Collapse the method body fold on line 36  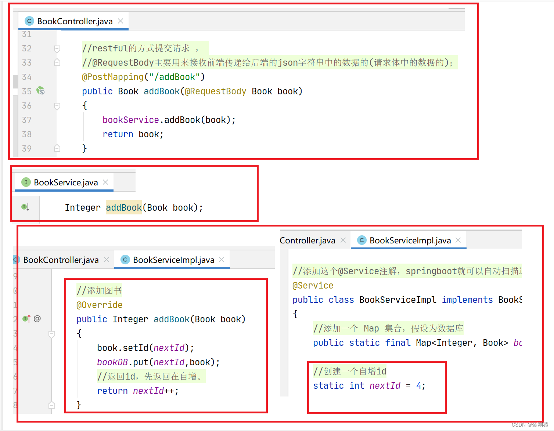(57, 106)
